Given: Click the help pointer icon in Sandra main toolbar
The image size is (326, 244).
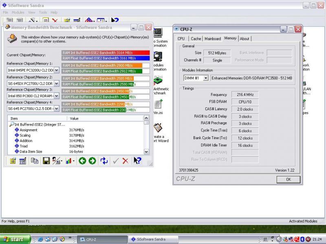Looking at the screenshot, I should click(115, 20).
